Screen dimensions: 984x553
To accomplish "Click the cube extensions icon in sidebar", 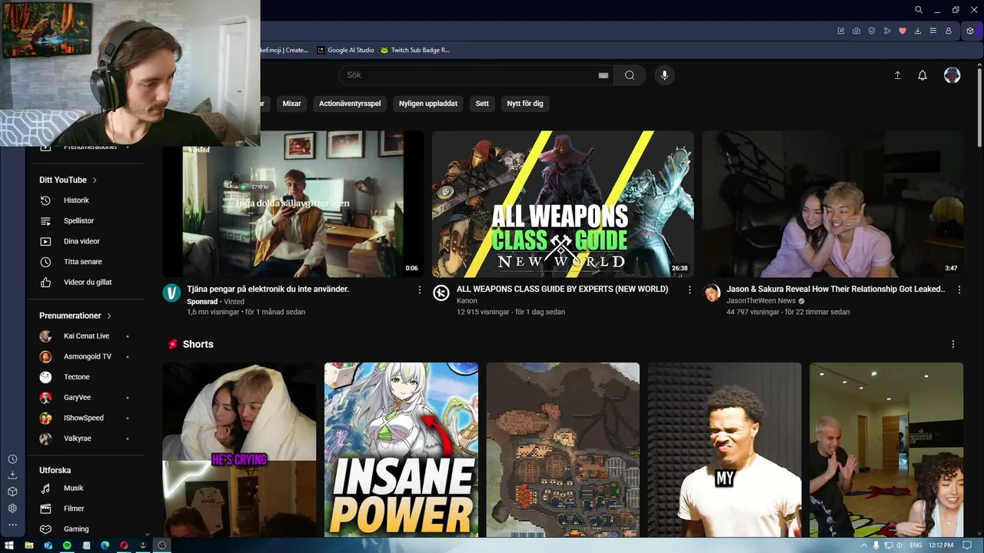I will (12, 492).
